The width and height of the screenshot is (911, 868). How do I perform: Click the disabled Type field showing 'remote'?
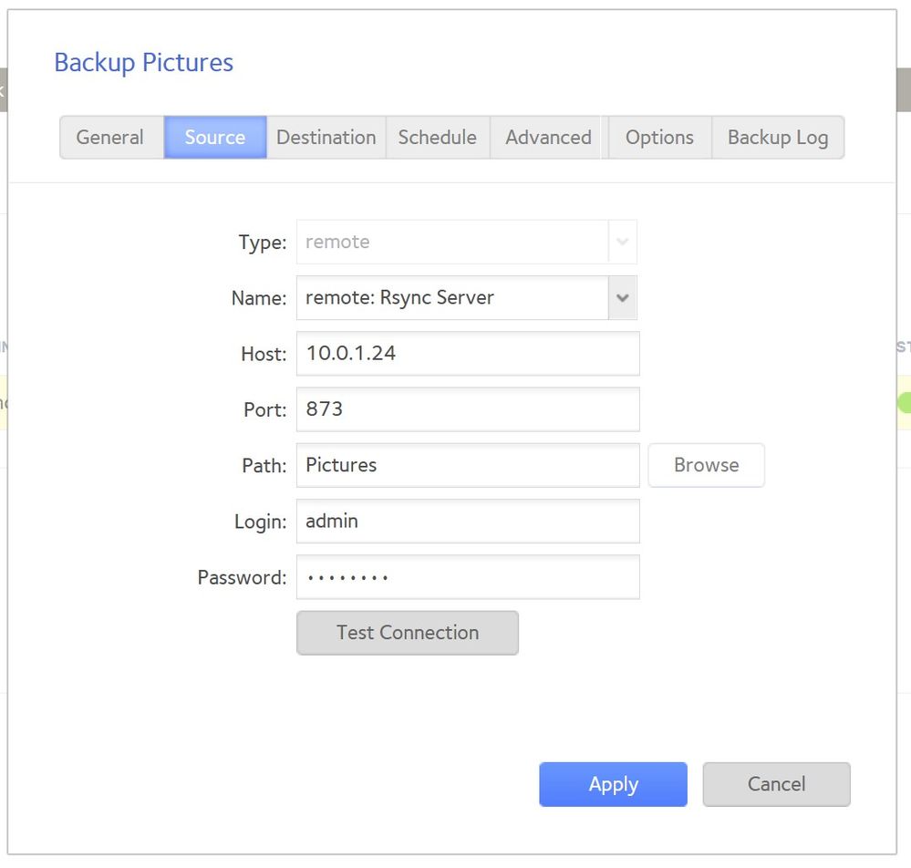[451, 243]
